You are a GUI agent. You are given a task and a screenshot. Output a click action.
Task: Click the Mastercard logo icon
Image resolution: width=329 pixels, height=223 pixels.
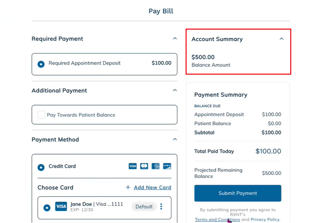[x=144, y=166]
